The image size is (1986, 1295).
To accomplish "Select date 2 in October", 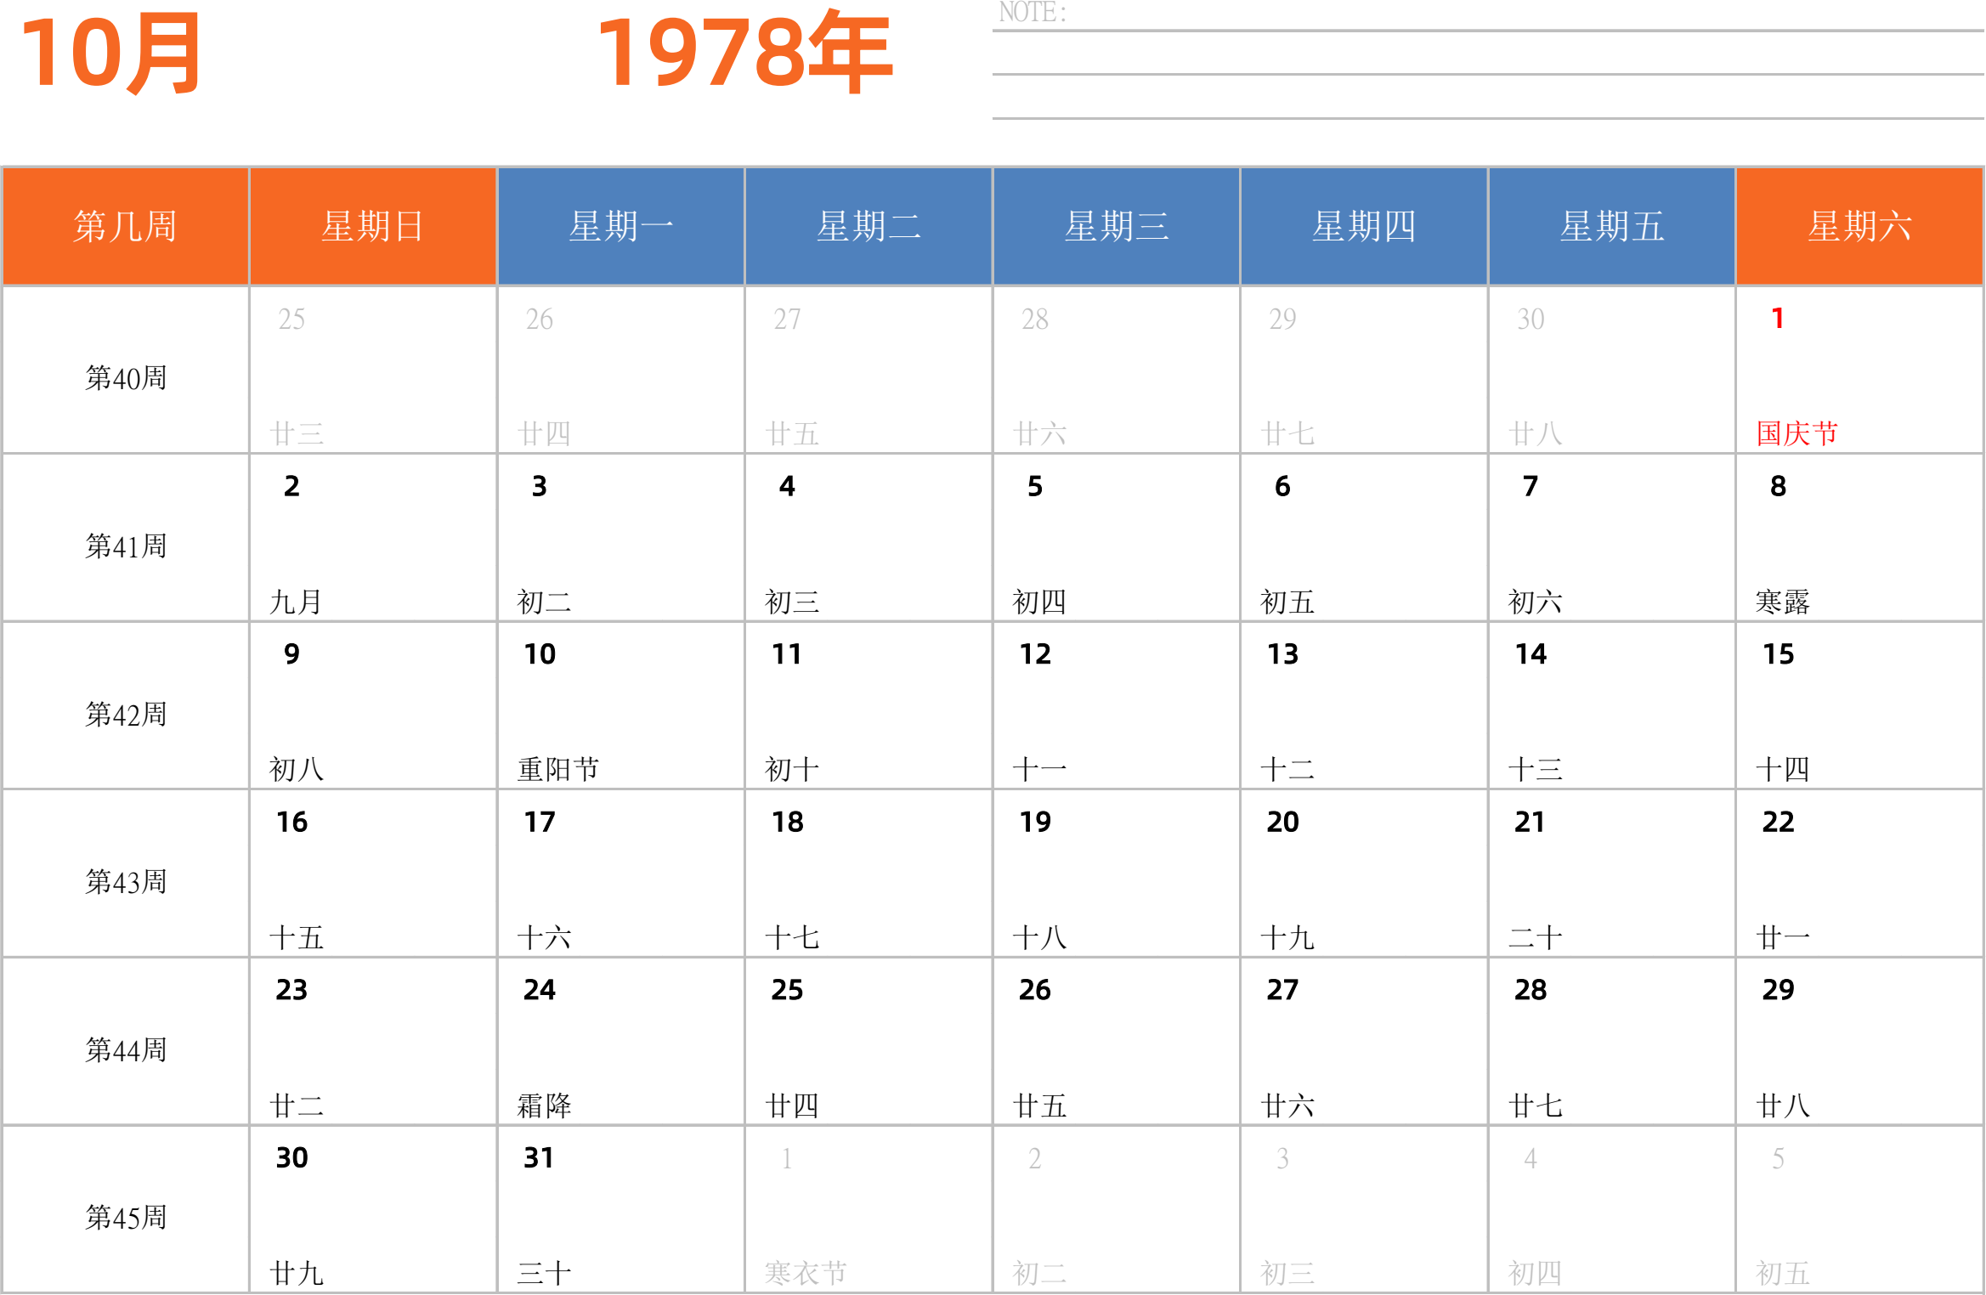I will (x=291, y=486).
